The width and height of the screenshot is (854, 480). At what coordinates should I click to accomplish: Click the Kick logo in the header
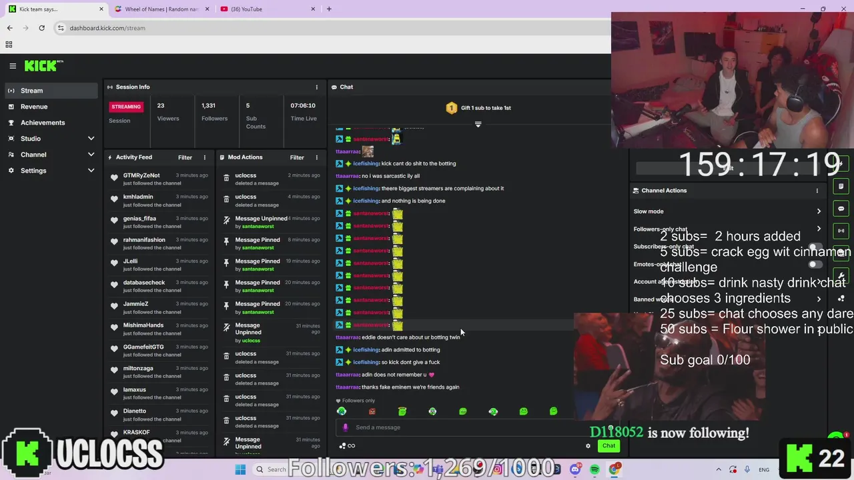(43, 65)
